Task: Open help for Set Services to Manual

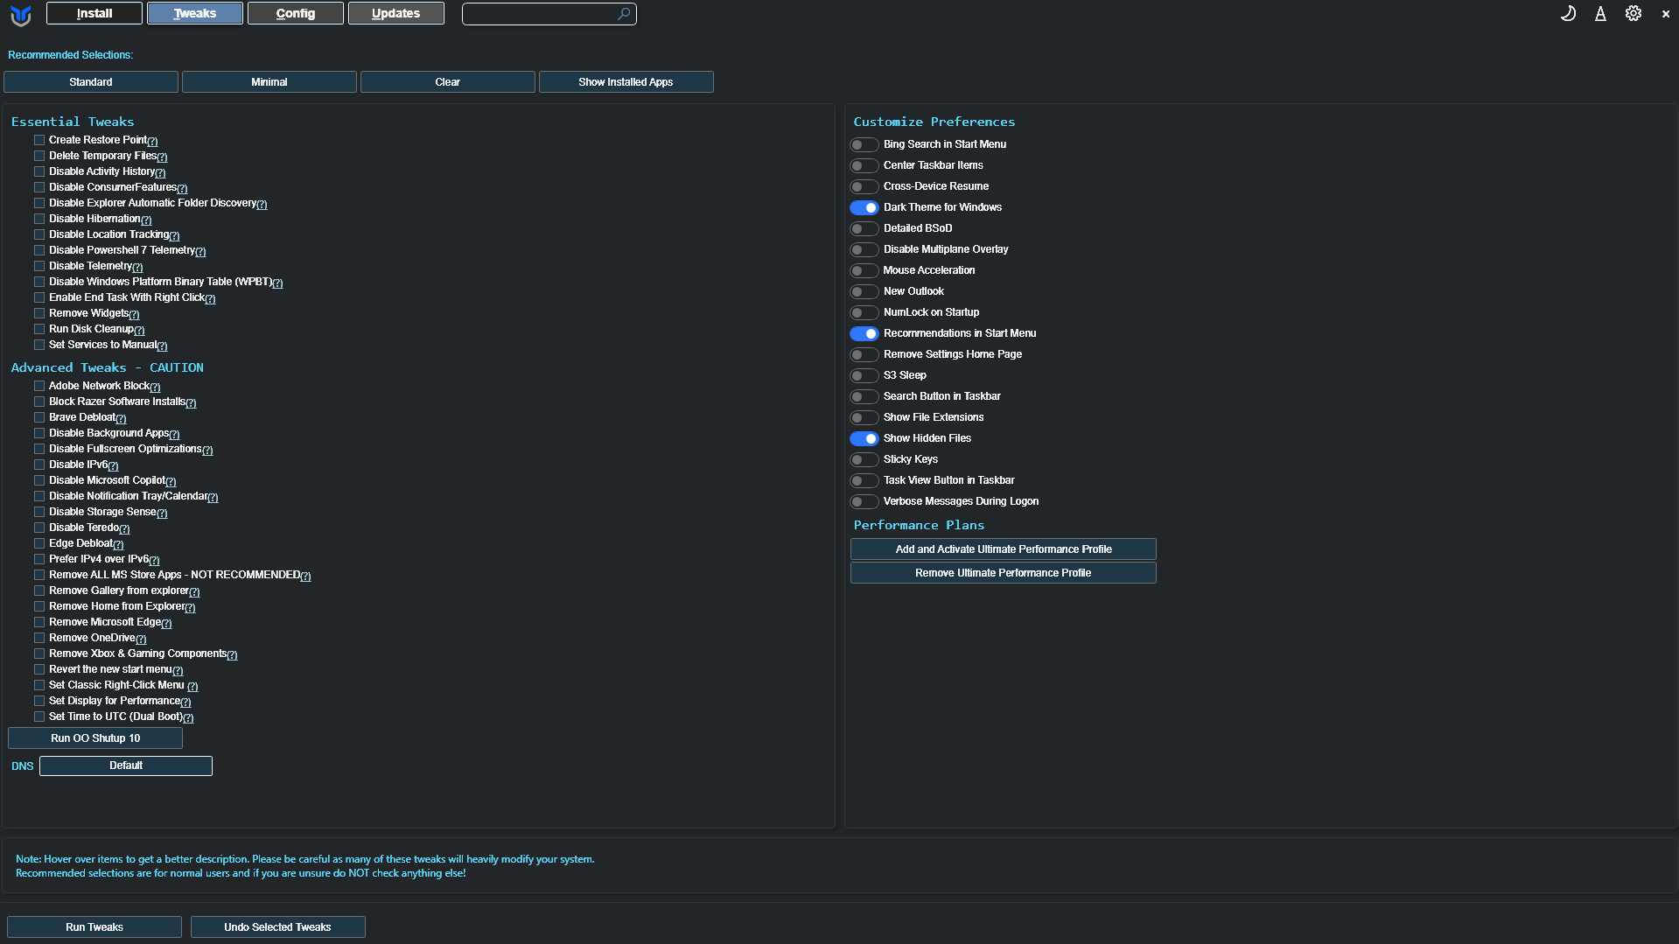Action: [x=162, y=346]
